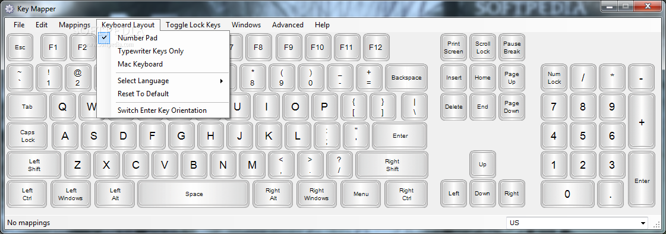This screenshot has height=234, width=666.
Task: Select the numpad 0 key
Action: [567, 194]
